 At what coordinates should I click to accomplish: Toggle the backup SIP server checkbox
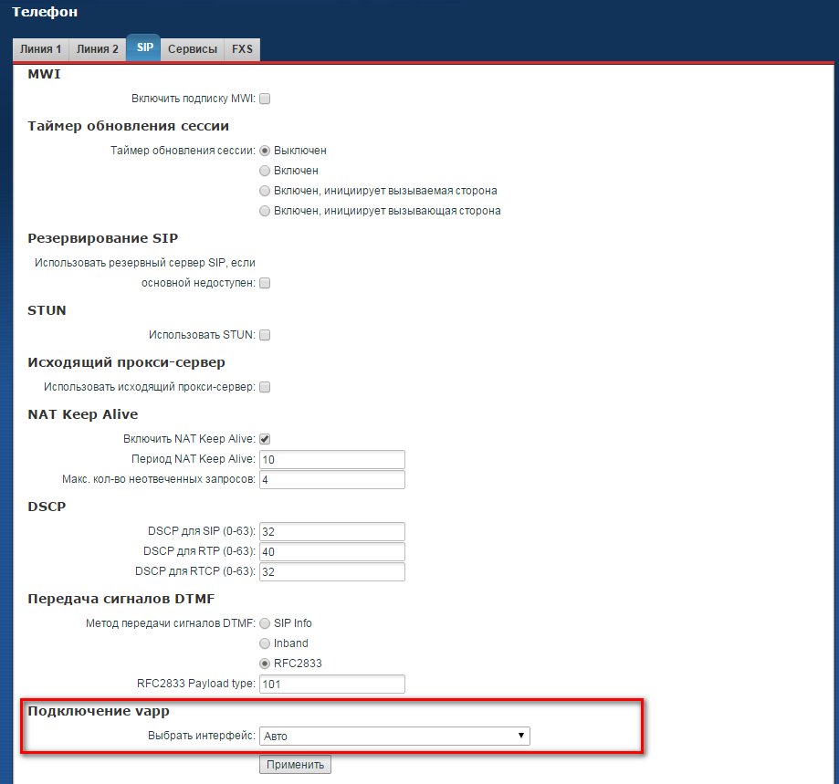coord(266,283)
